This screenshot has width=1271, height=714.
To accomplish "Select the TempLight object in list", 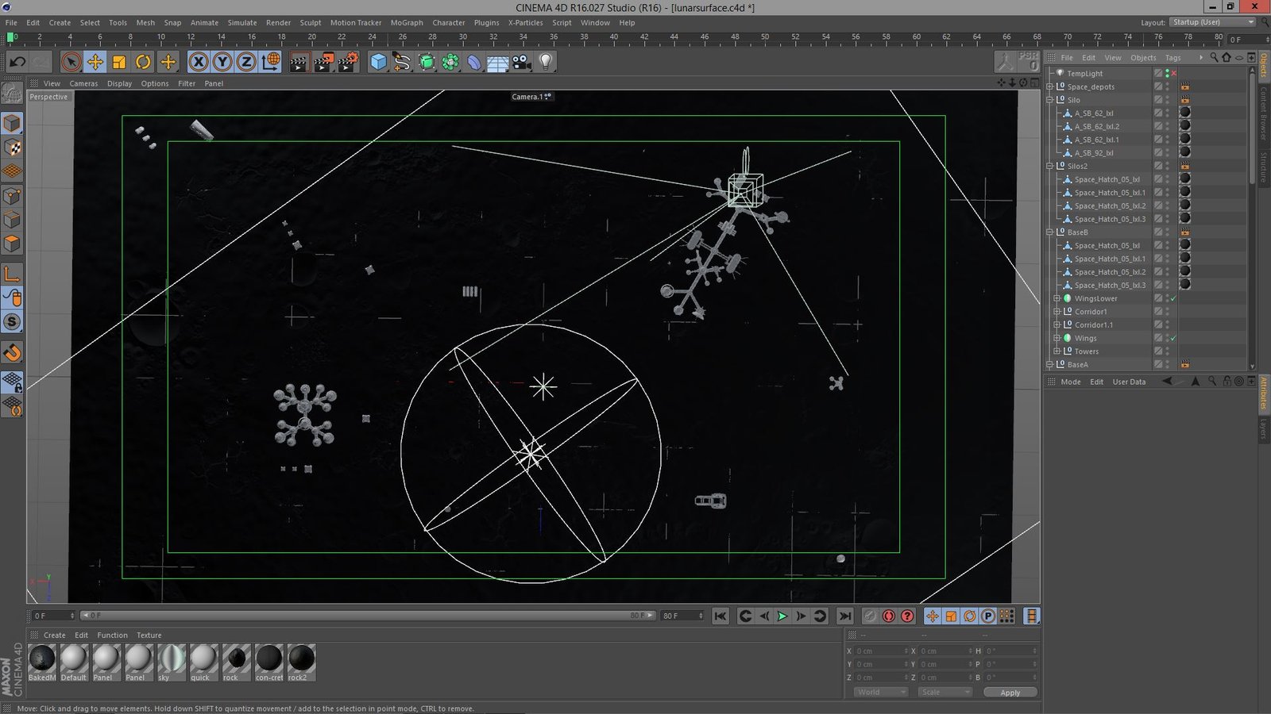I will (x=1084, y=74).
